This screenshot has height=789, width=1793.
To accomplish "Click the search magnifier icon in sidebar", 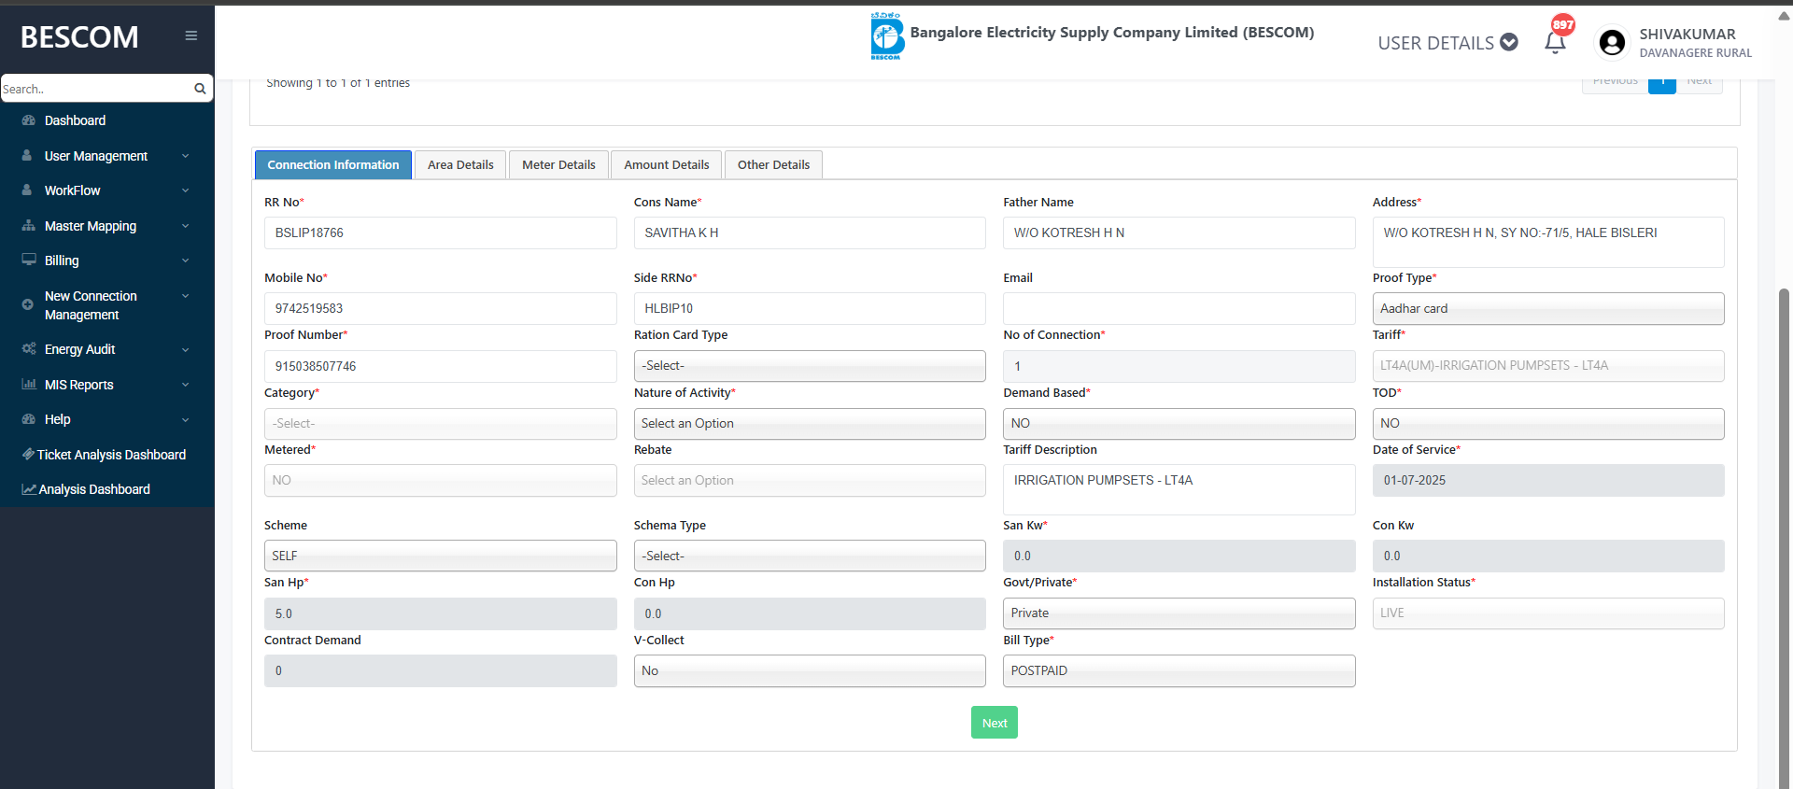I will [x=200, y=89].
